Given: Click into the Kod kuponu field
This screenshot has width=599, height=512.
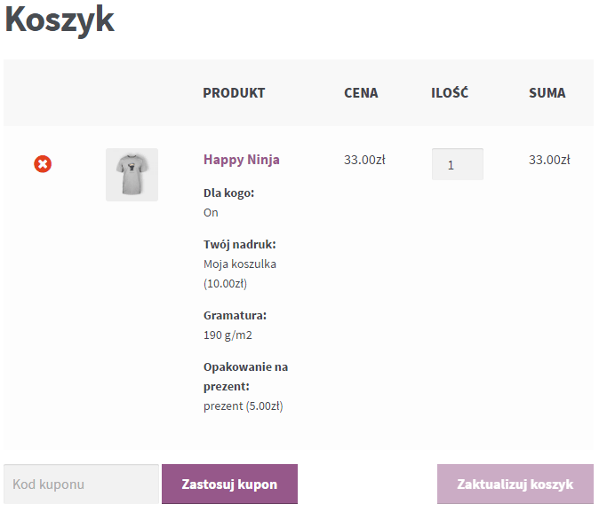Looking at the screenshot, I should click(81, 484).
